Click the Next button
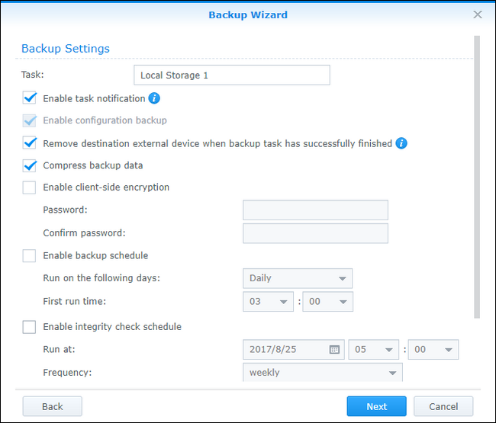Screen dimensions: 496x423 [376, 406]
